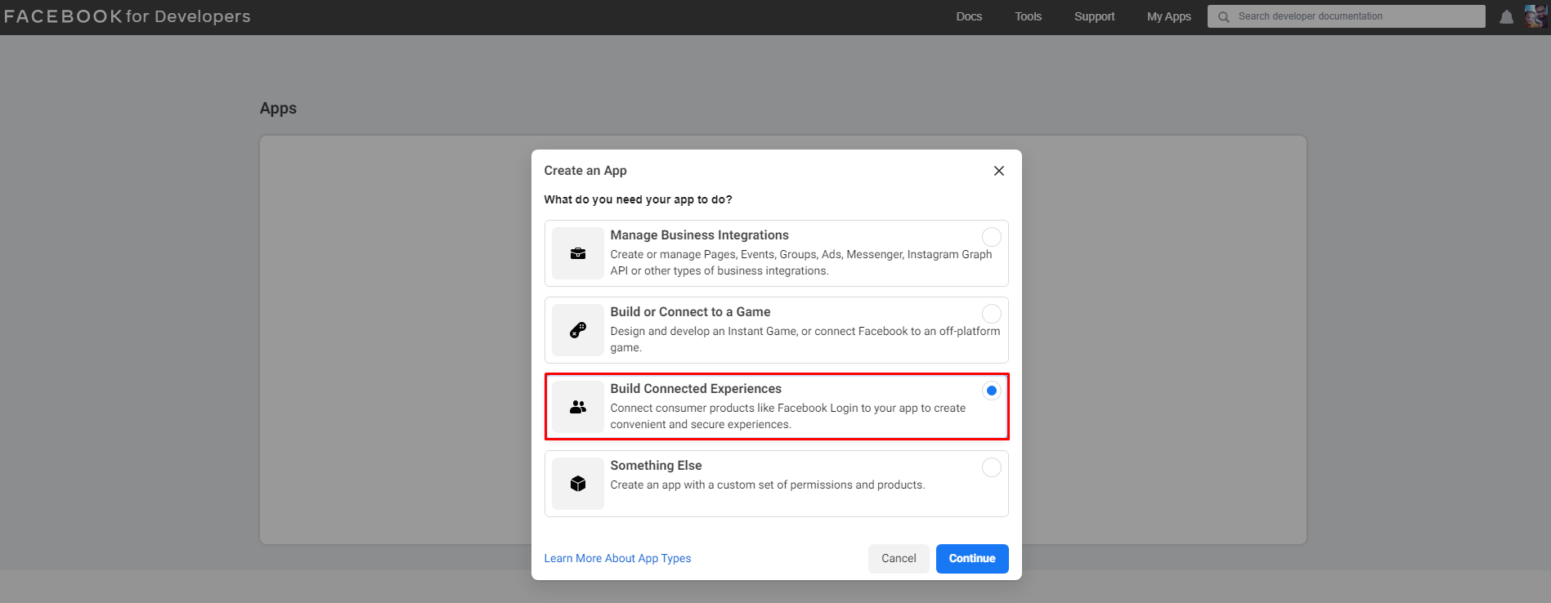The height and width of the screenshot is (603, 1551).
Task: Open the notifications bell
Action: (1506, 17)
